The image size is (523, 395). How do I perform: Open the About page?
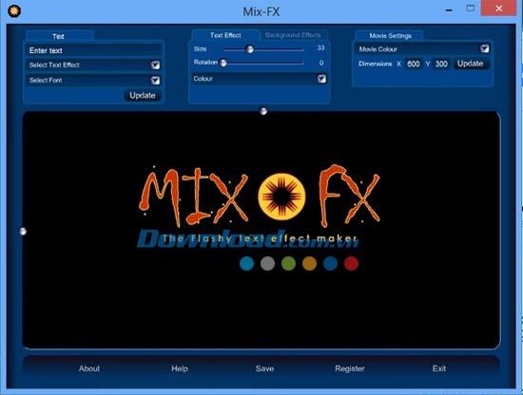point(89,368)
